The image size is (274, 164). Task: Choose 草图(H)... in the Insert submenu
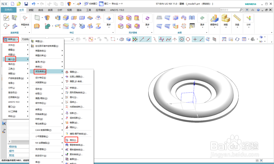47,41
